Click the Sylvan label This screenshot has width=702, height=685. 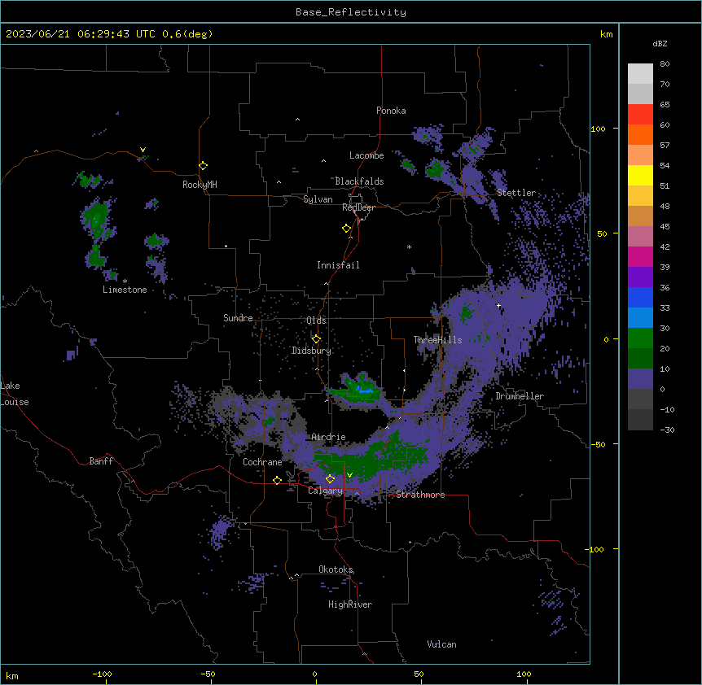point(318,199)
